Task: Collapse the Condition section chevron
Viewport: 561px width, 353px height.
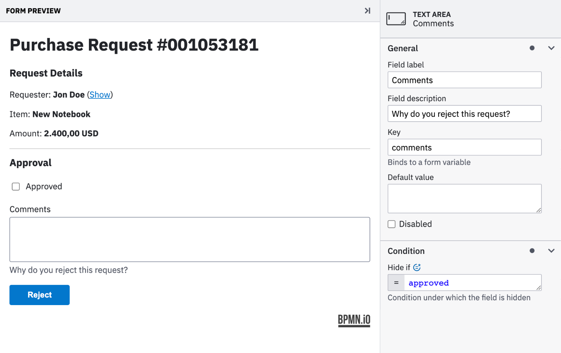Action: [x=551, y=251]
